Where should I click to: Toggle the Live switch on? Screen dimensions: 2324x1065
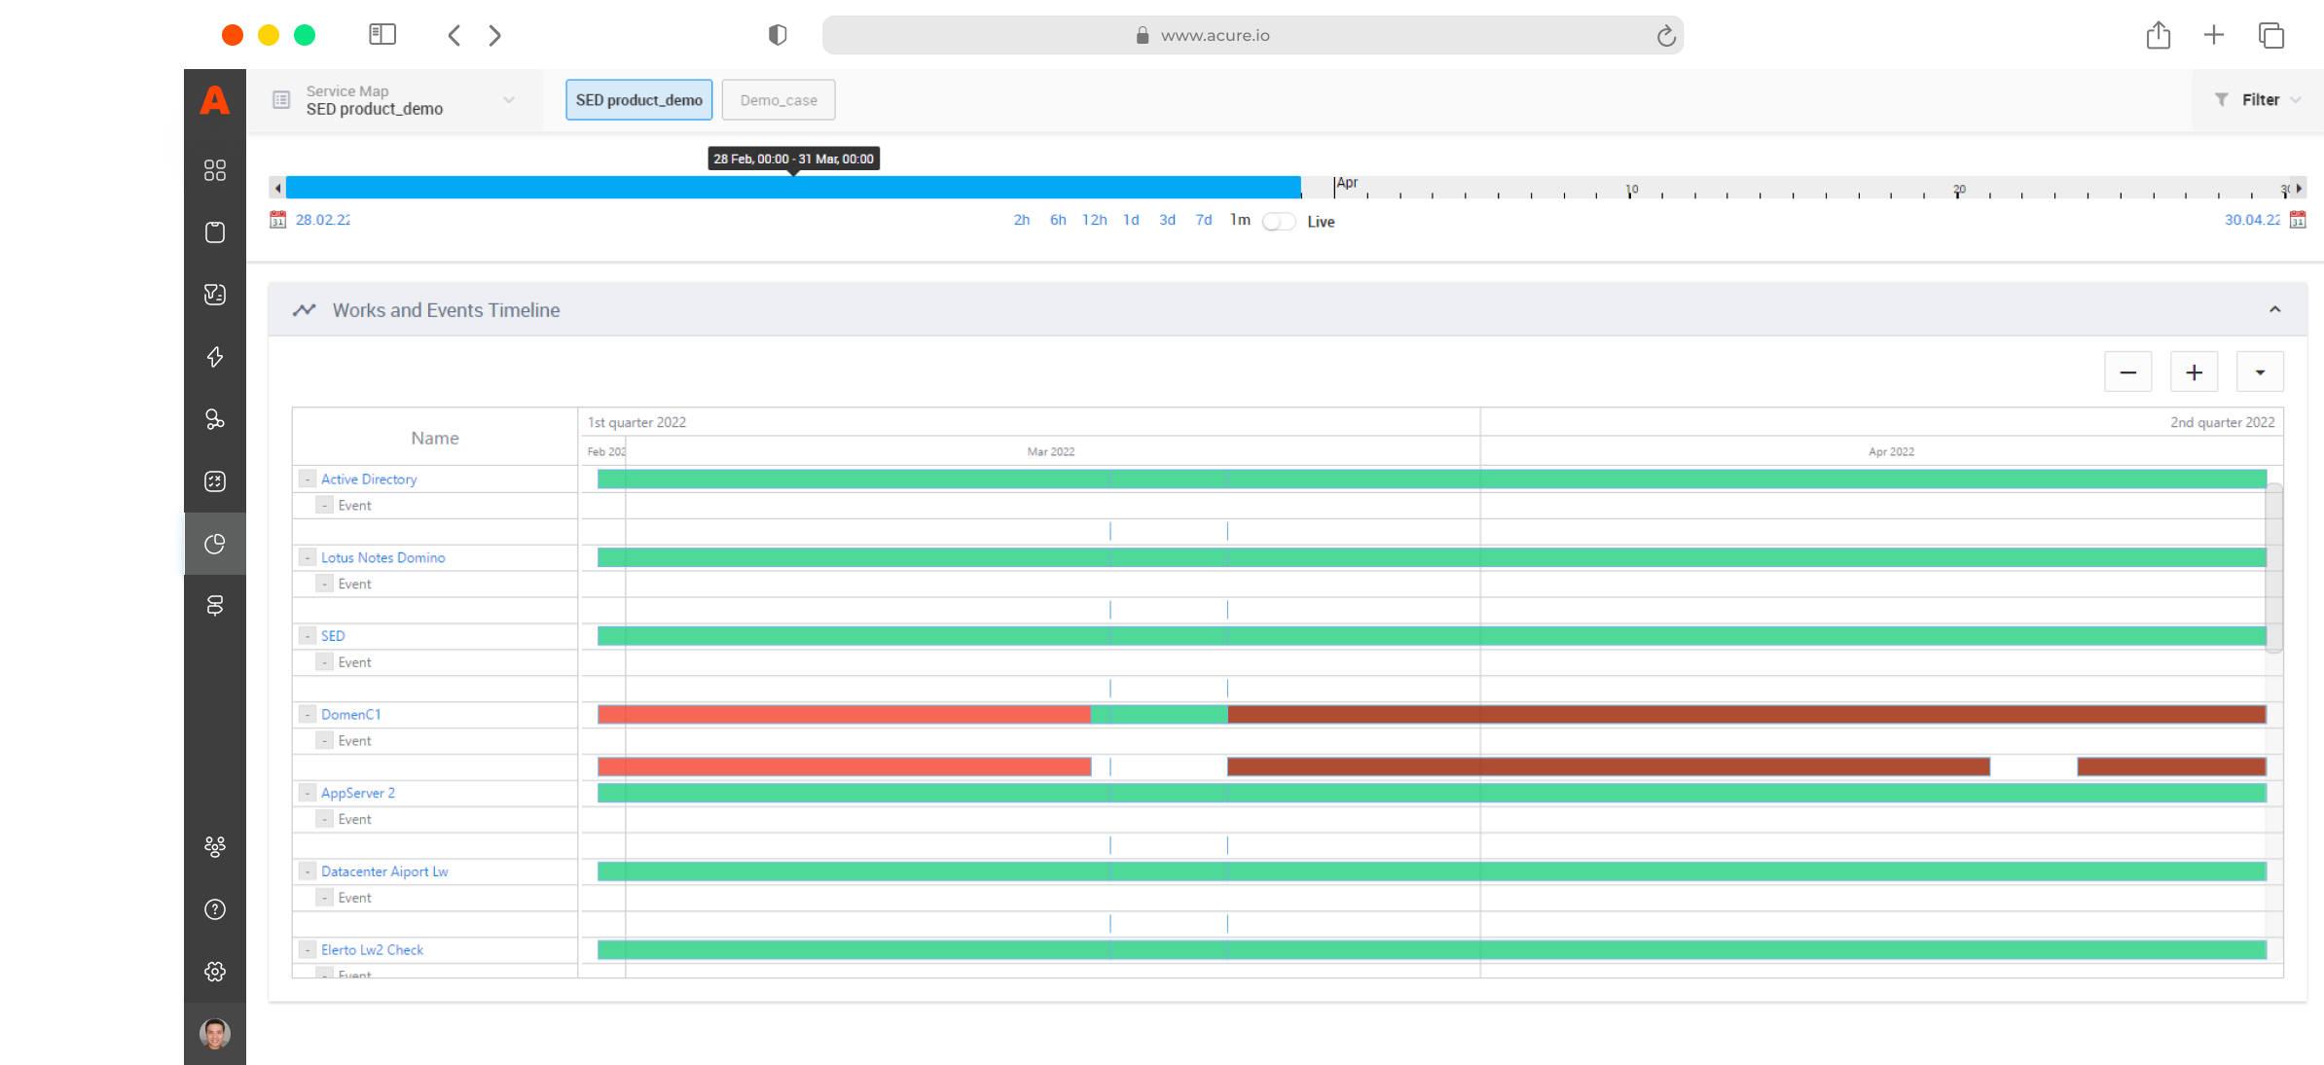point(1279,222)
